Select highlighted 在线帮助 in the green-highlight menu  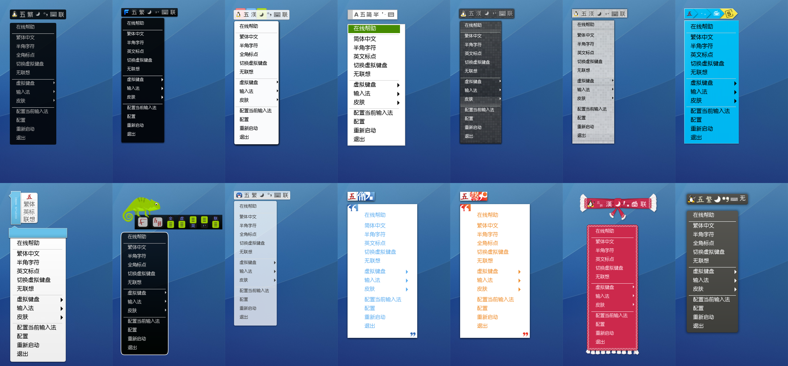click(x=374, y=29)
